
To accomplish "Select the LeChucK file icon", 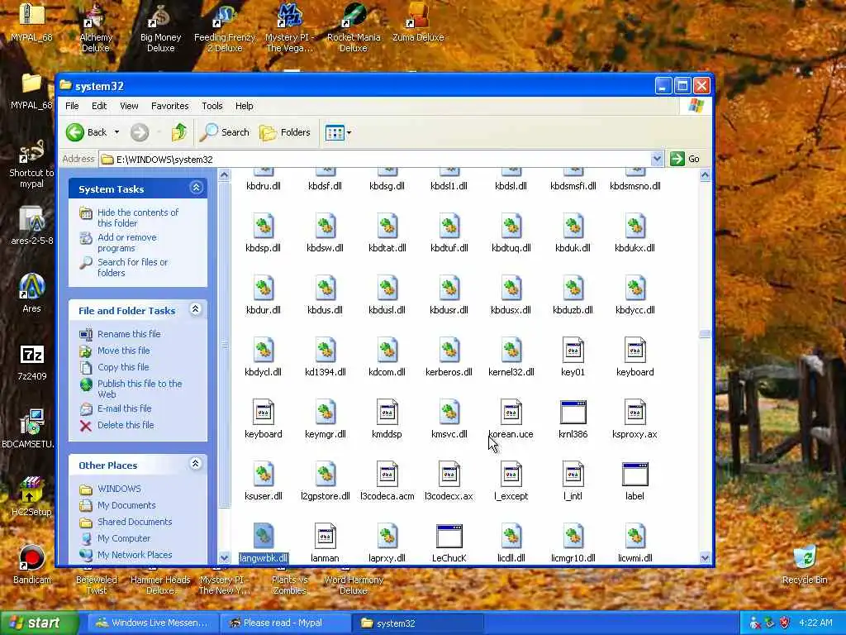I will (x=449, y=537).
